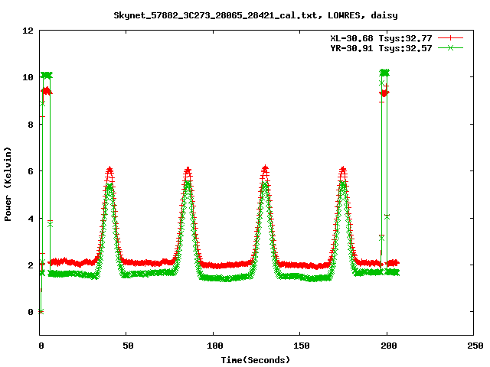Click the red legend line sample
Screen dimensions: 490x367
pos(450,38)
